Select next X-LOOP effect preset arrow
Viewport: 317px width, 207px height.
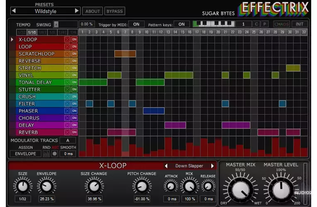click(x=212, y=166)
